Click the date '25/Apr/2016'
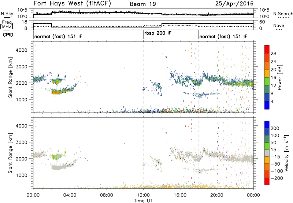The height and width of the screenshot is (203, 293). coord(234,4)
